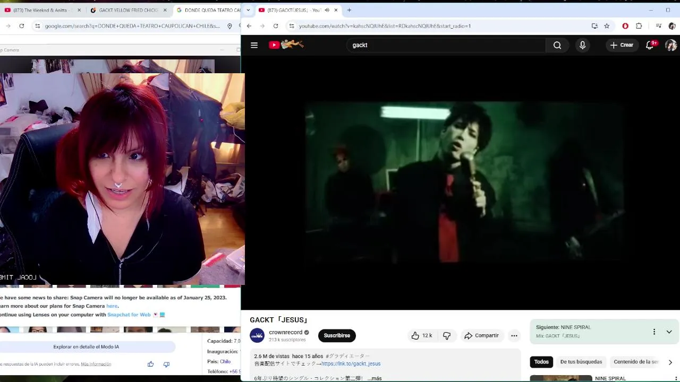View site information for youtube.com
Image resolution: width=680 pixels, height=382 pixels.
(292, 26)
